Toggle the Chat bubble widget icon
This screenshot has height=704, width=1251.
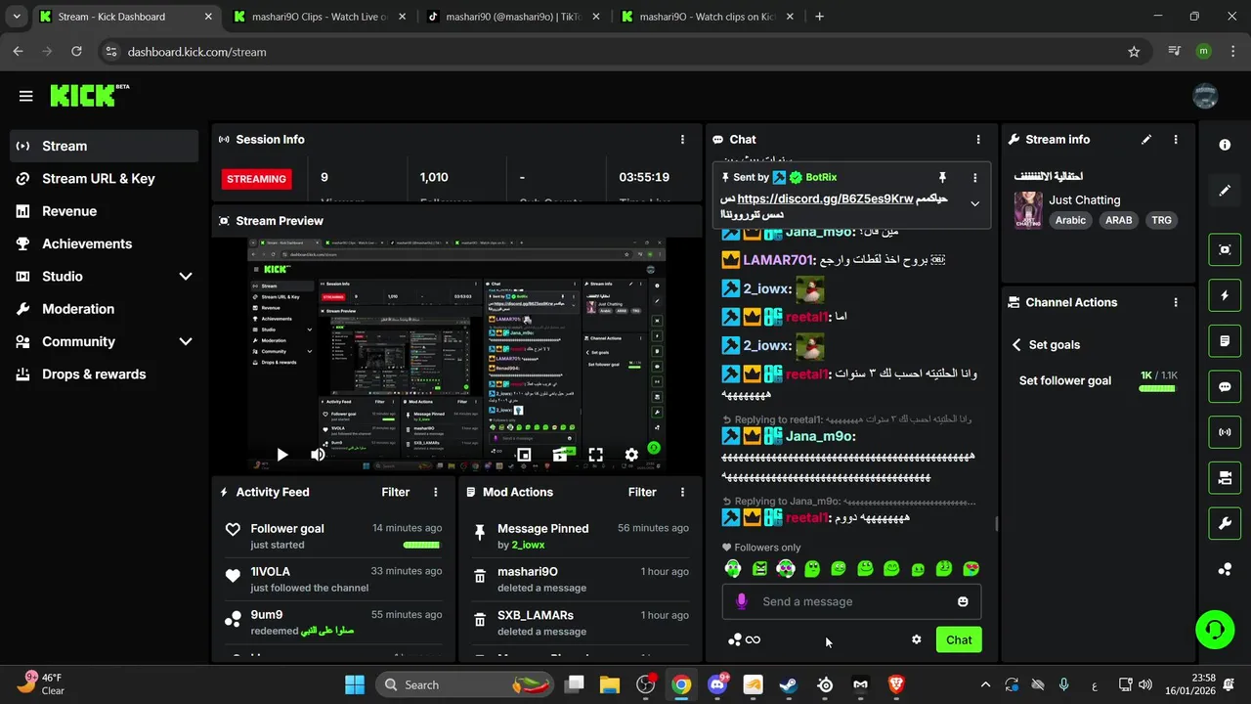(1225, 386)
